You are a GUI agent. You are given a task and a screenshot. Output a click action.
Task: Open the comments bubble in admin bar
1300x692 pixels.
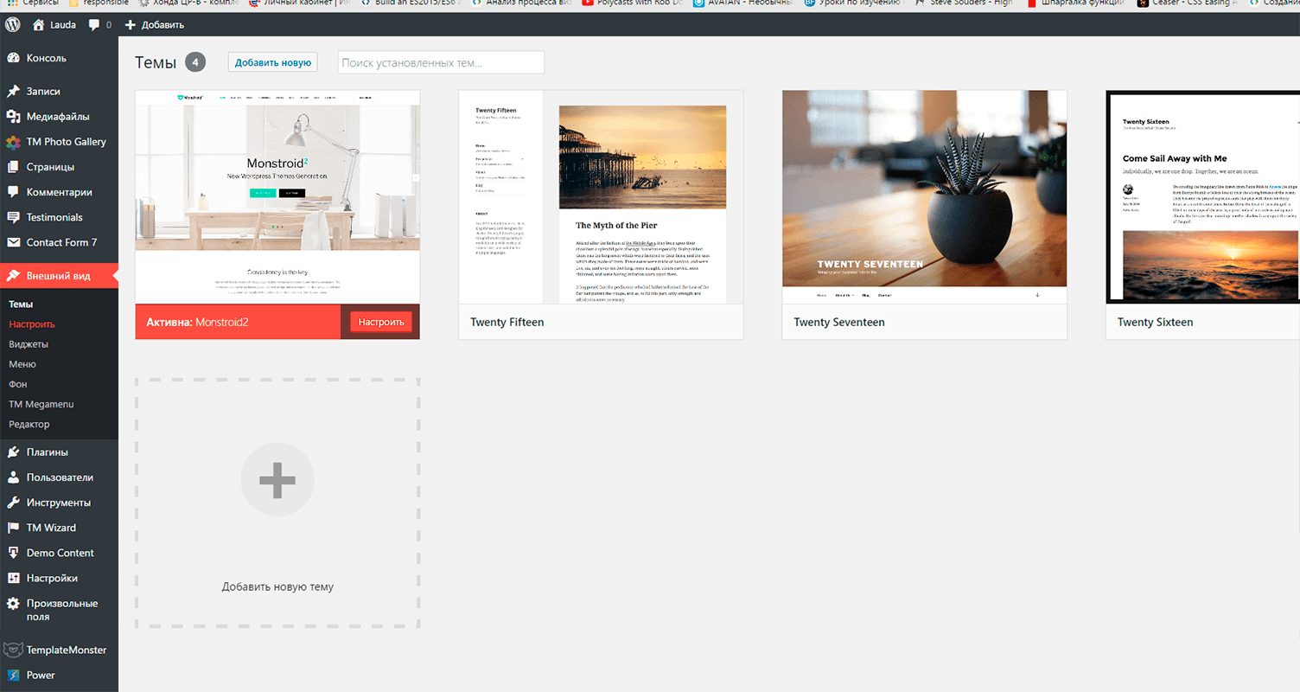pos(94,25)
